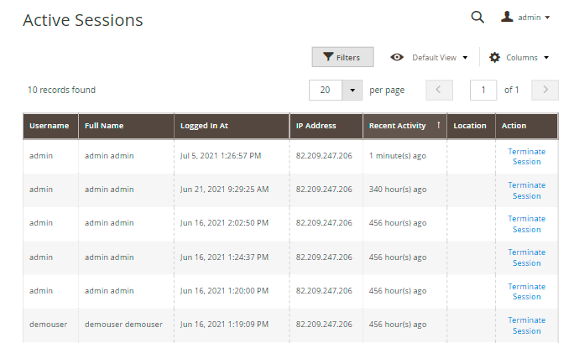Expand the Default View dropdown
The height and width of the screenshot is (343, 574).
429,57
